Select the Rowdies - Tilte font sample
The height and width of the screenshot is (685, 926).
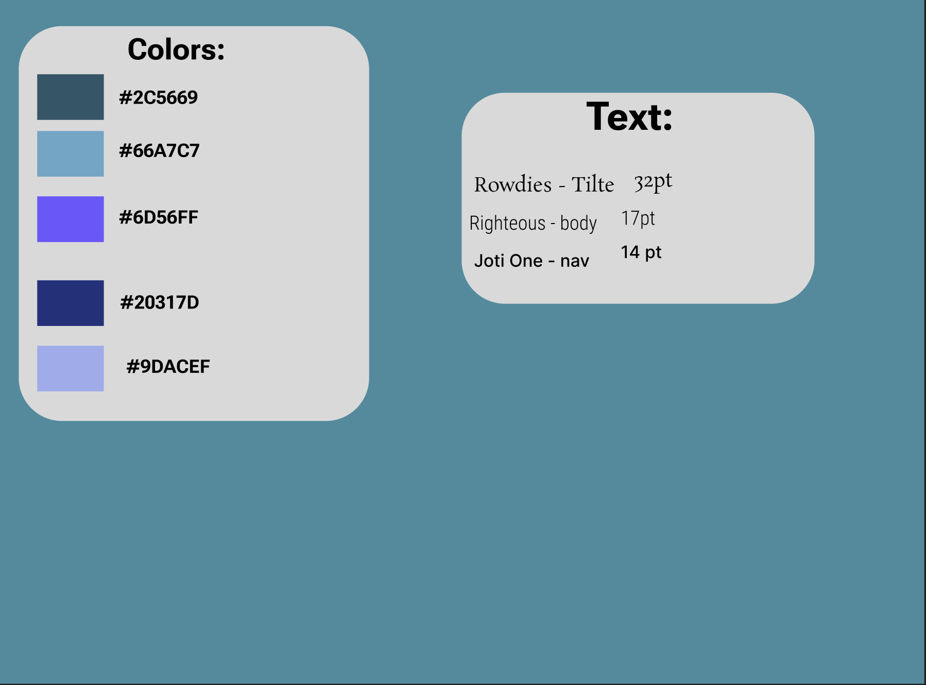(544, 184)
